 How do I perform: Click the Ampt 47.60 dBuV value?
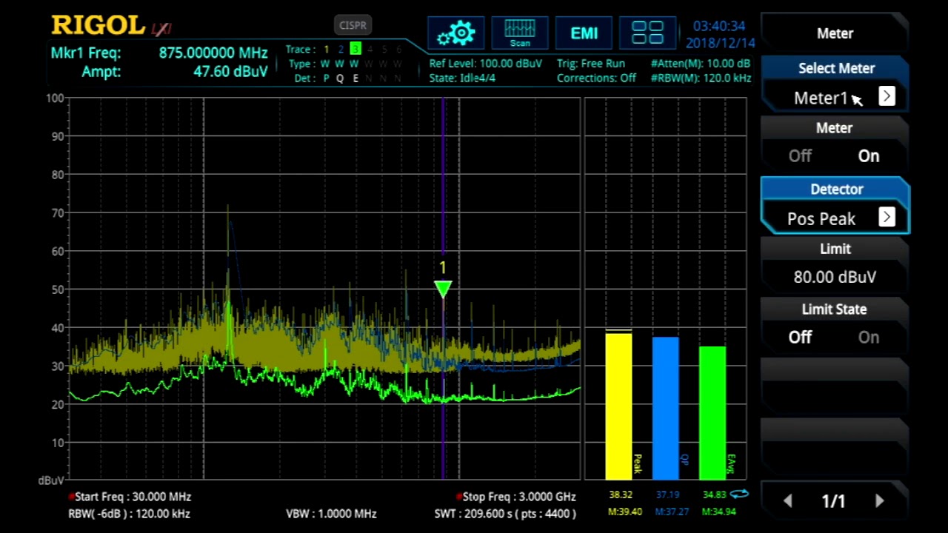(x=230, y=72)
